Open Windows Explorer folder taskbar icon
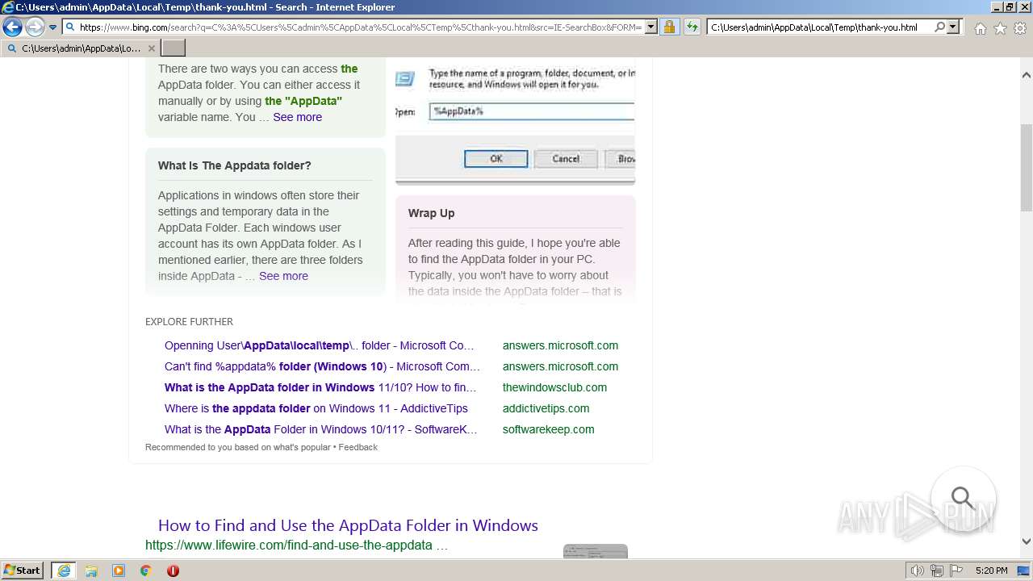This screenshot has height=581, width=1033. tap(91, 571)
